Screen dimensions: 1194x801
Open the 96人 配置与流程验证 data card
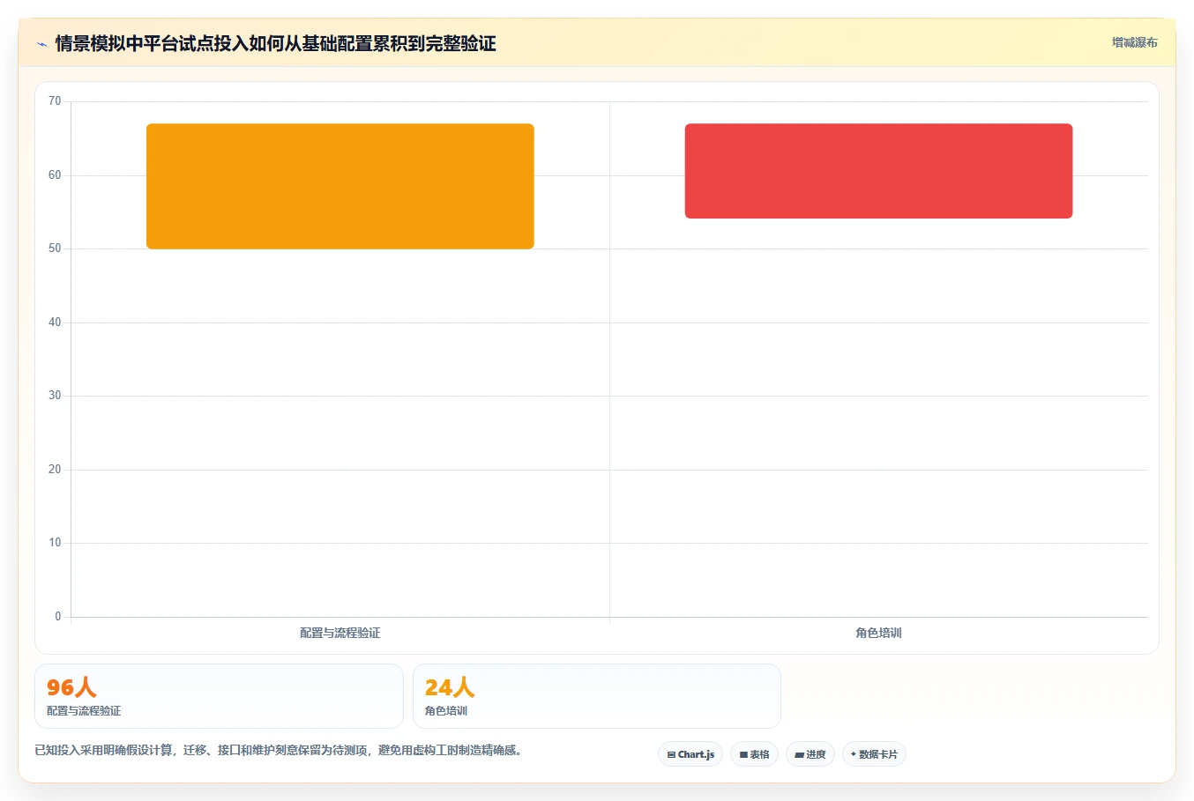click(x=219, y=696)
